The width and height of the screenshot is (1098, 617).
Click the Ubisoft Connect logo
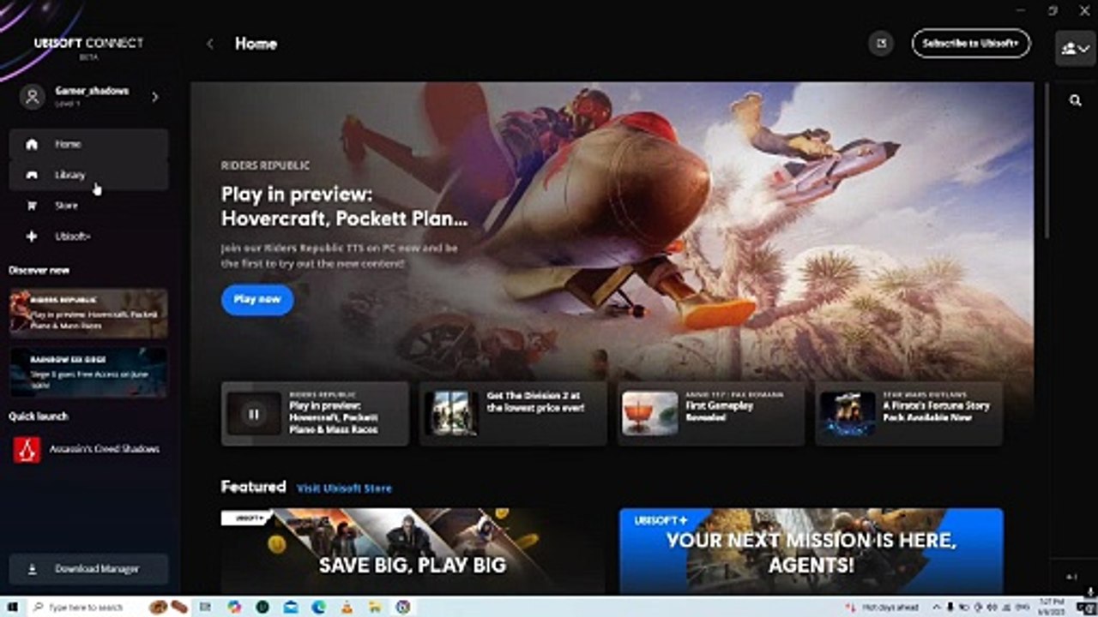pos(88,45)
